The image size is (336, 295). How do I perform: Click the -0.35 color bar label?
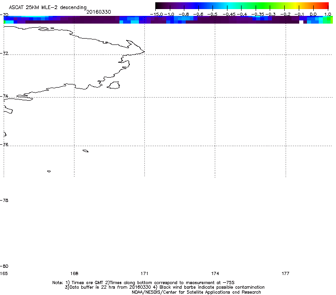pos(257,15)
